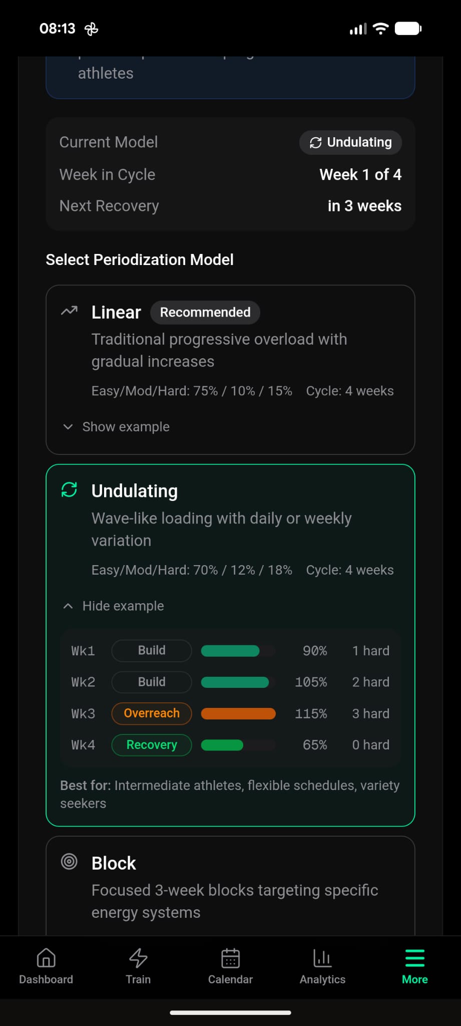Click the Block target icon

(x=69, y=862)
